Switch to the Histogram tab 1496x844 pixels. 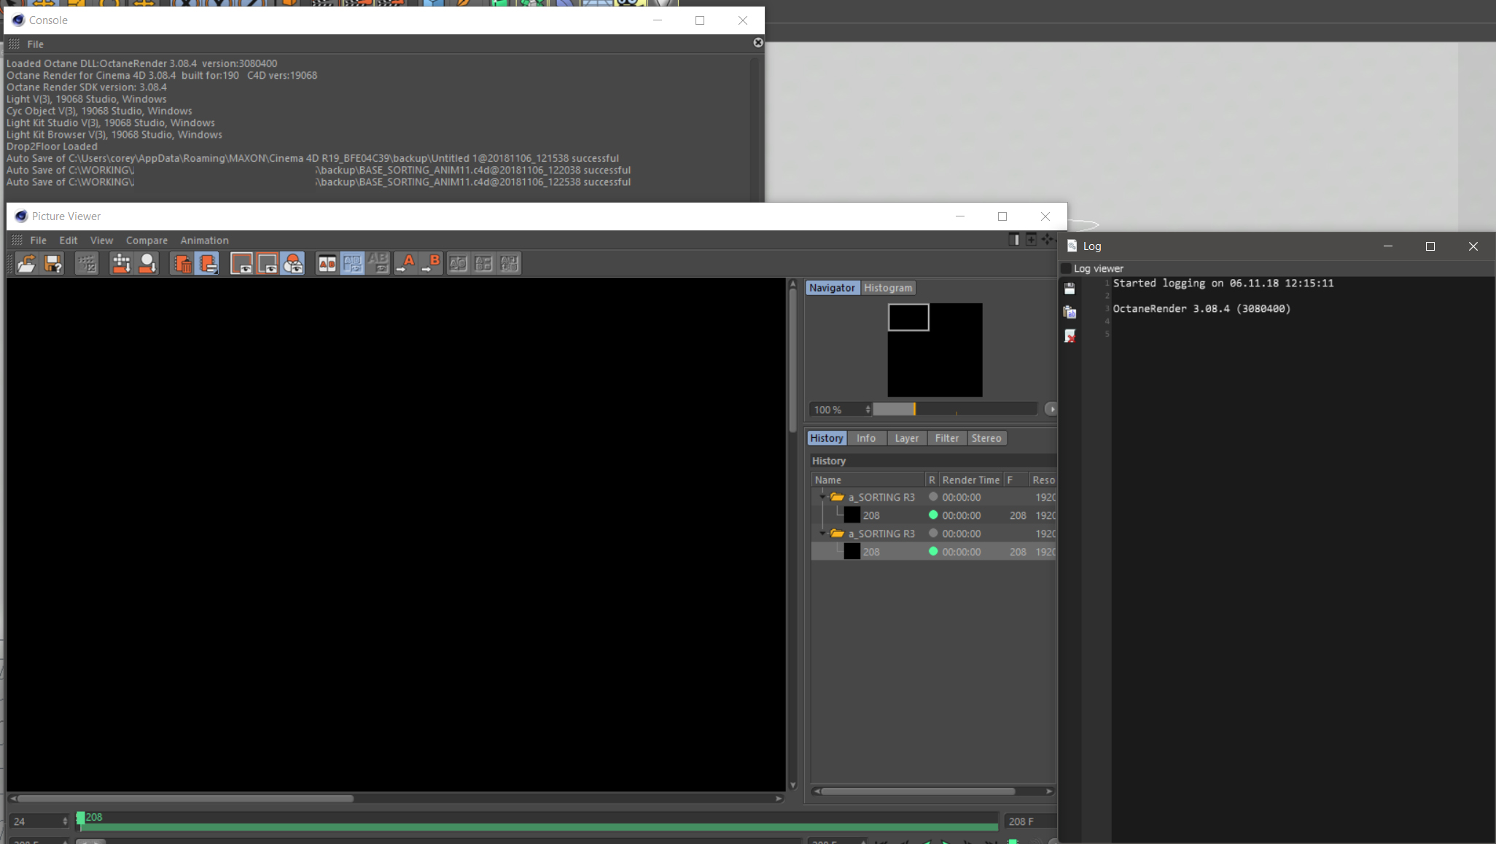click(887, 288)
